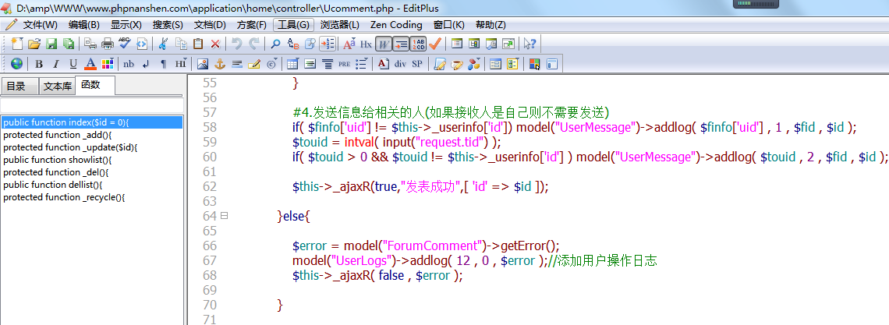Insert div tag icon
This screenshot has height=325, width=889.
[401, 63]
